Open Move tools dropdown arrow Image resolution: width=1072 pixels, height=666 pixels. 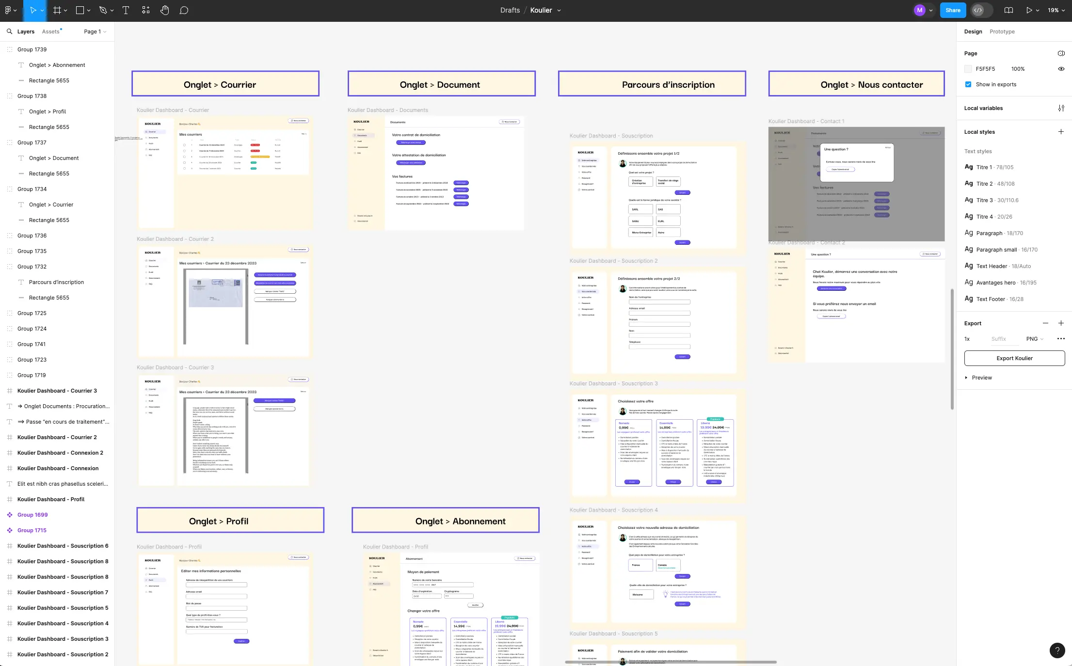pyautogui.click(x=43, y=10)
